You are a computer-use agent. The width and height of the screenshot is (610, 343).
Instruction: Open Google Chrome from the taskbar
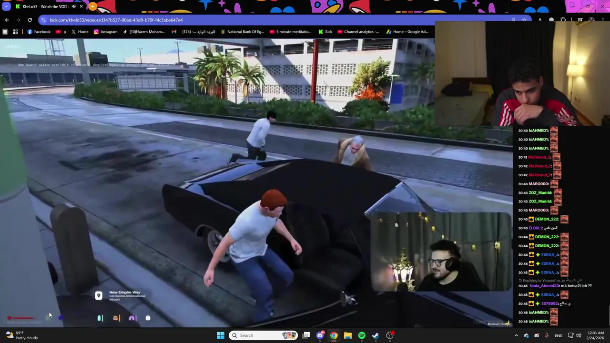334,335
